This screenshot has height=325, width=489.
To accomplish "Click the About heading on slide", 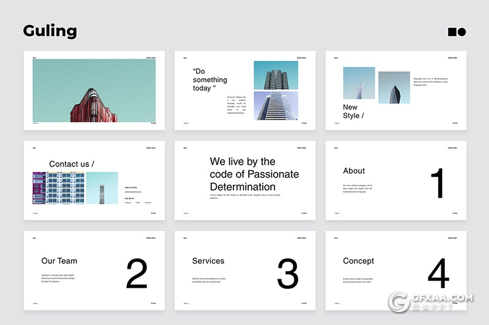I will pyautogui.click(x=354, y=171).
